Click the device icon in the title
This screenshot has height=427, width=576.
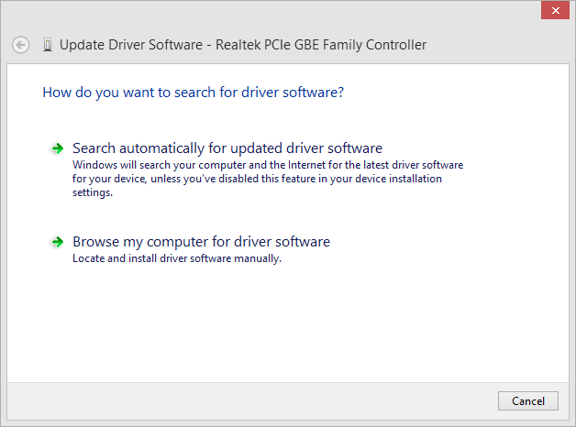tap(47, 44)
